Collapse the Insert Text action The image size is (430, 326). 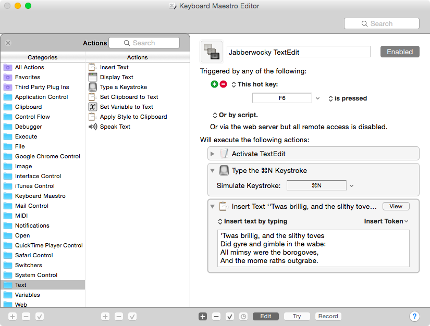[x=212, y=206]
